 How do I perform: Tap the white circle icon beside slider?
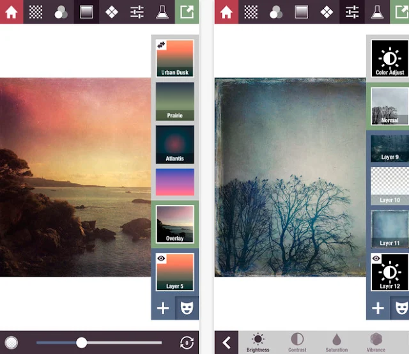click(12, 342)
